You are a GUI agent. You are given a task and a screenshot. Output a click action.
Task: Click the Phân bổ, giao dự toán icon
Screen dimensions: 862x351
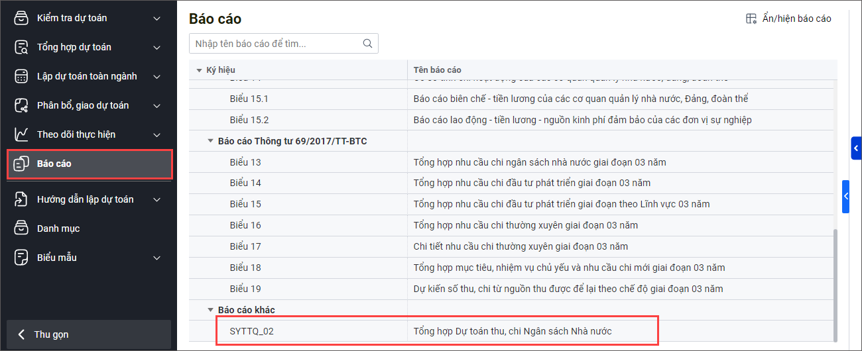(21, 105)
